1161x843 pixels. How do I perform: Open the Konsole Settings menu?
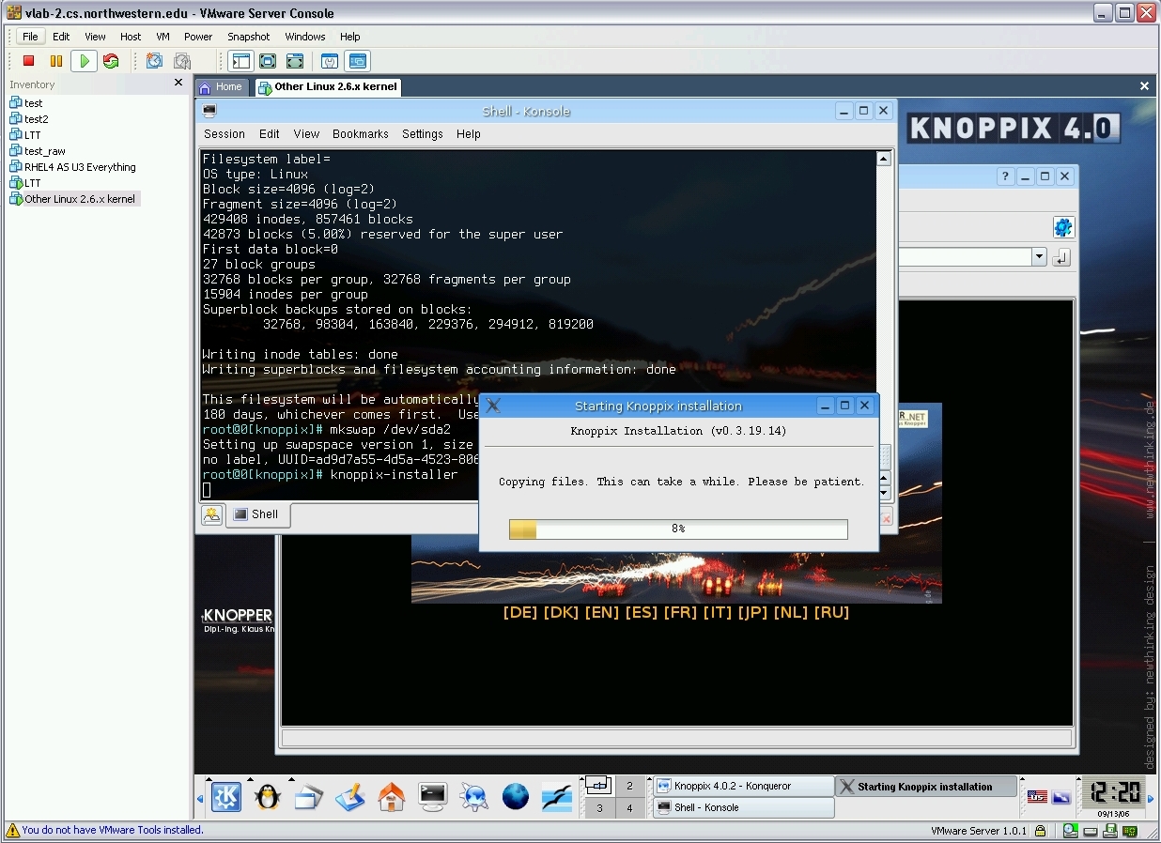coord(423,134)
